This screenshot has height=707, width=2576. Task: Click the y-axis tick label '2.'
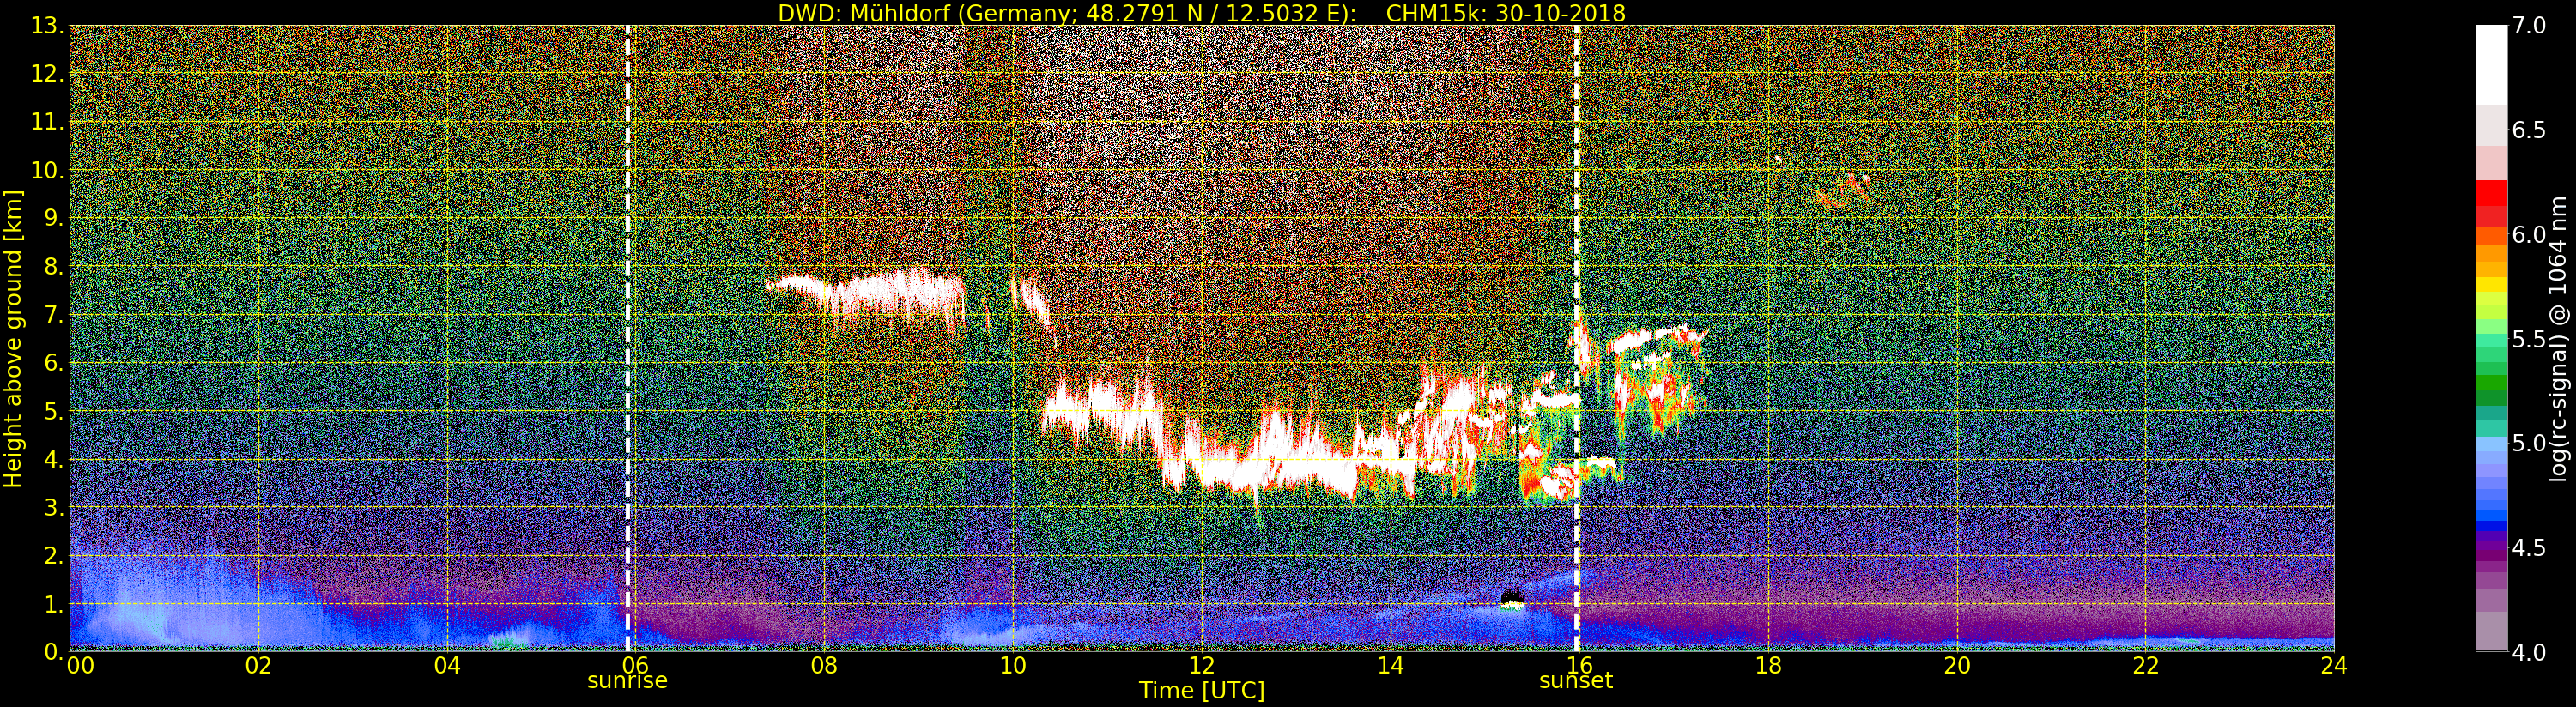click(53, 556)
